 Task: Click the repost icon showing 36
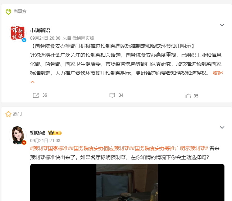pos(36,95)
